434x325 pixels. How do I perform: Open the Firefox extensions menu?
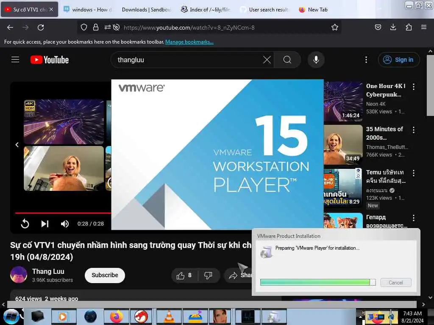(x=409, y=28)
